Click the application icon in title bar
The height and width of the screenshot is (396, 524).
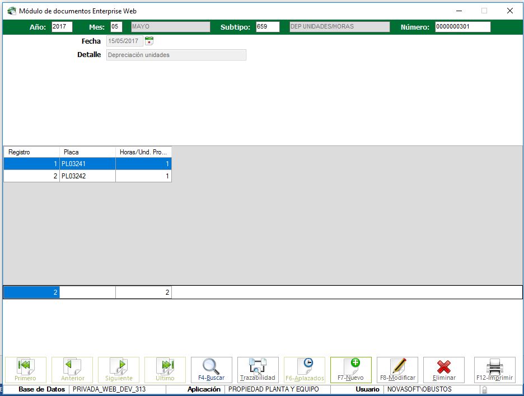click(12, 11)
